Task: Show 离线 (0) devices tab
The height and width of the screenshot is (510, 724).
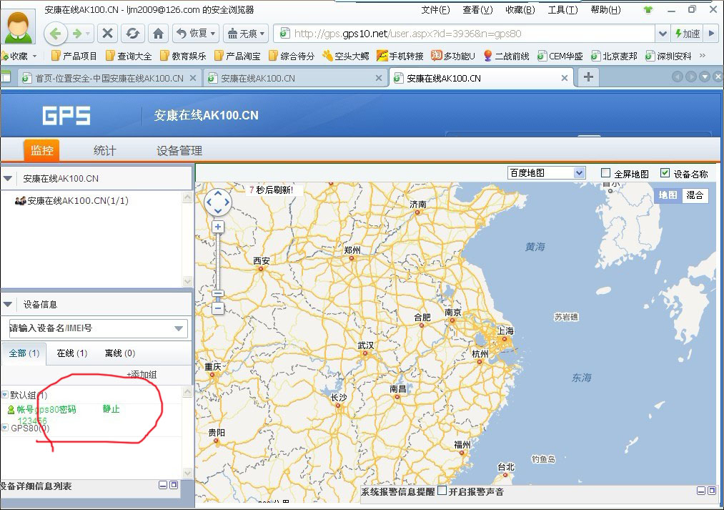Action: 119,353
